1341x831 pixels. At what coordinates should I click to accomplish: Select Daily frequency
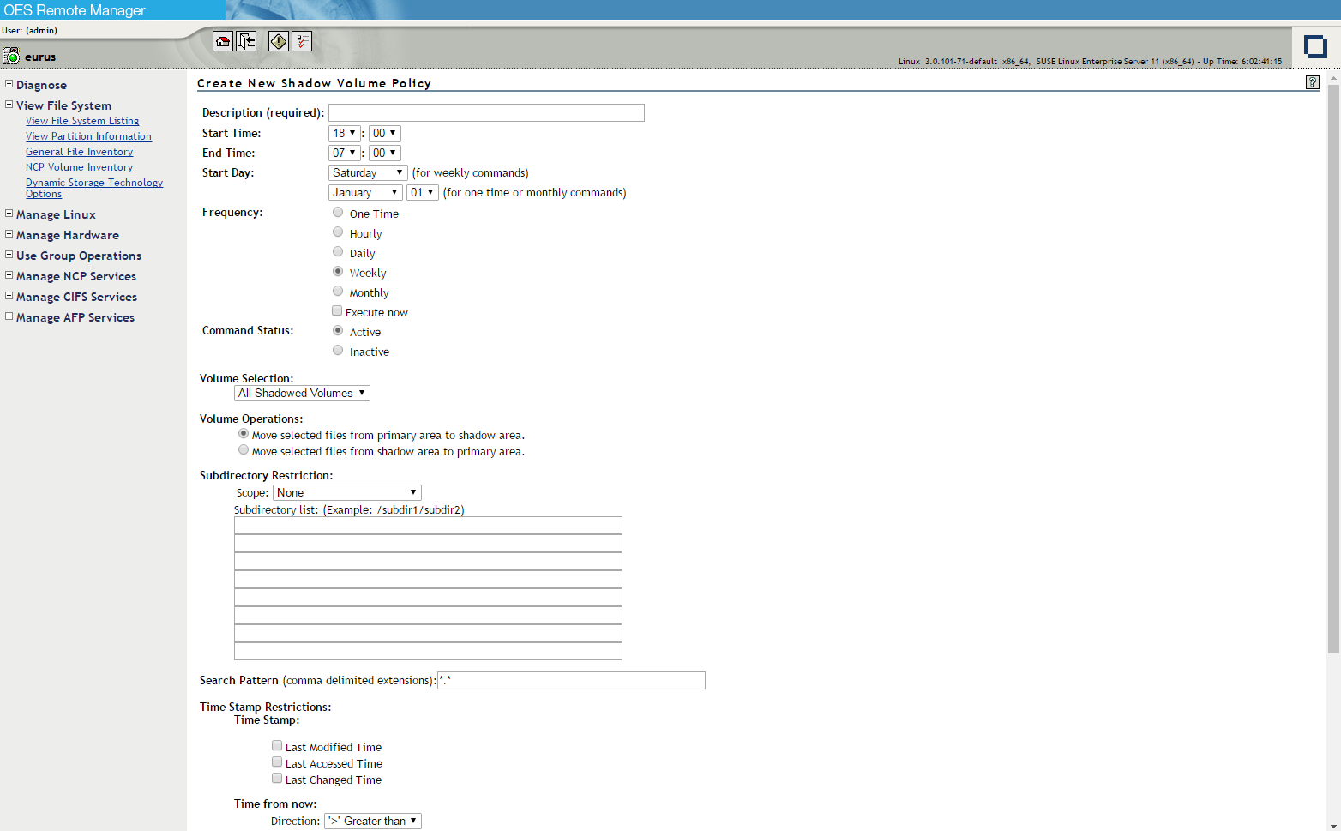pos(338,252)
